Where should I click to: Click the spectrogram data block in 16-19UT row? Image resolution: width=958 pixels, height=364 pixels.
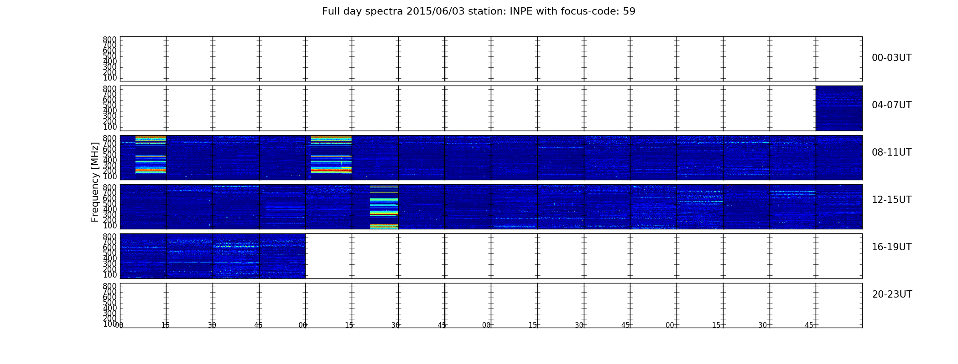(213, 256)
